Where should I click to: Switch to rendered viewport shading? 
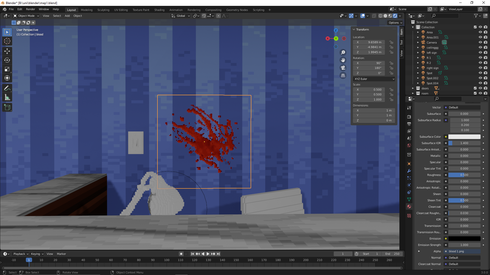coord(395,16)
